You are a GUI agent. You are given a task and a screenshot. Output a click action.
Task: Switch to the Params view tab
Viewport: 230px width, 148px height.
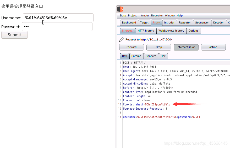136,56
